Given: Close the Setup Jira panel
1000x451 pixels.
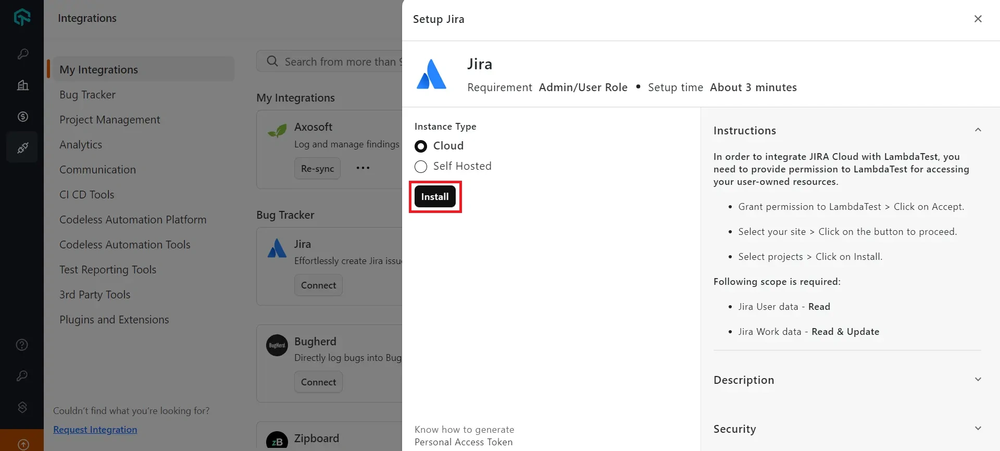Looking at the screenshot, I should [978, 19].
